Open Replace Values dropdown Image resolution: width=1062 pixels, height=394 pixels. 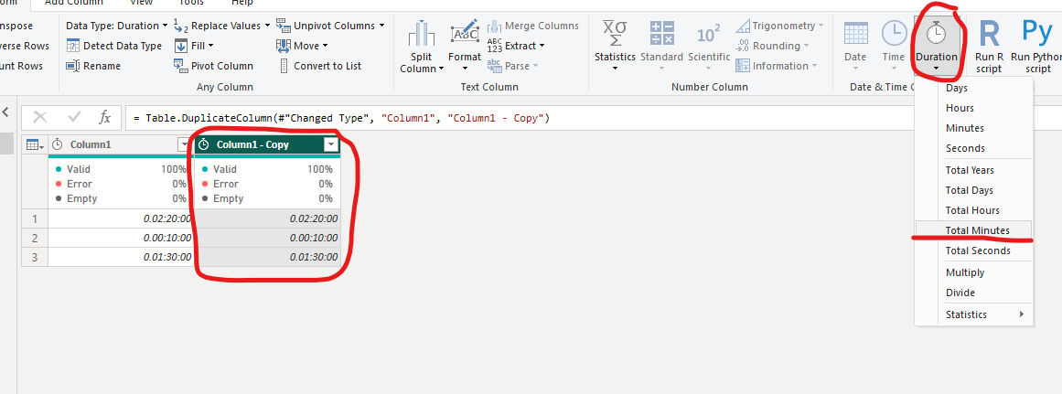point(221,26)
